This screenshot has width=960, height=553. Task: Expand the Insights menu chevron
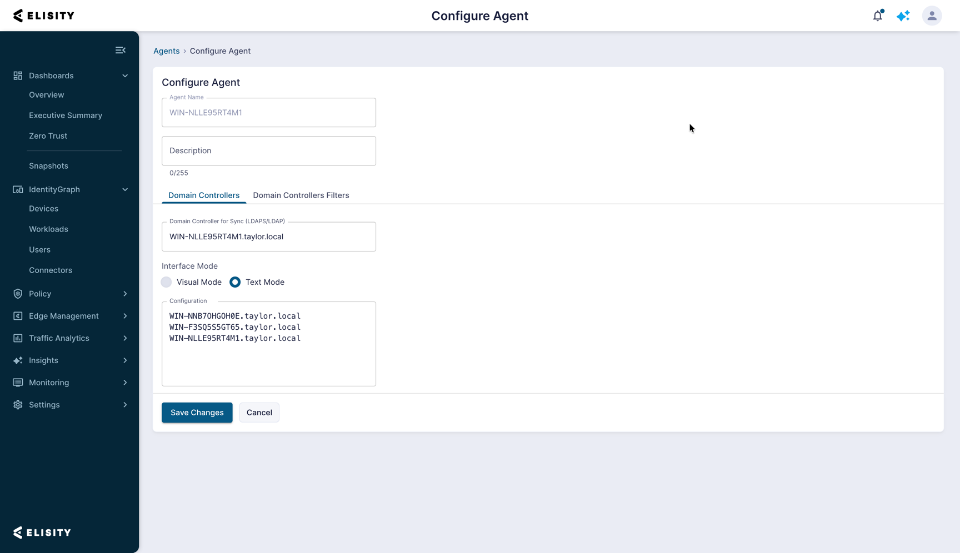pos(125,360)
